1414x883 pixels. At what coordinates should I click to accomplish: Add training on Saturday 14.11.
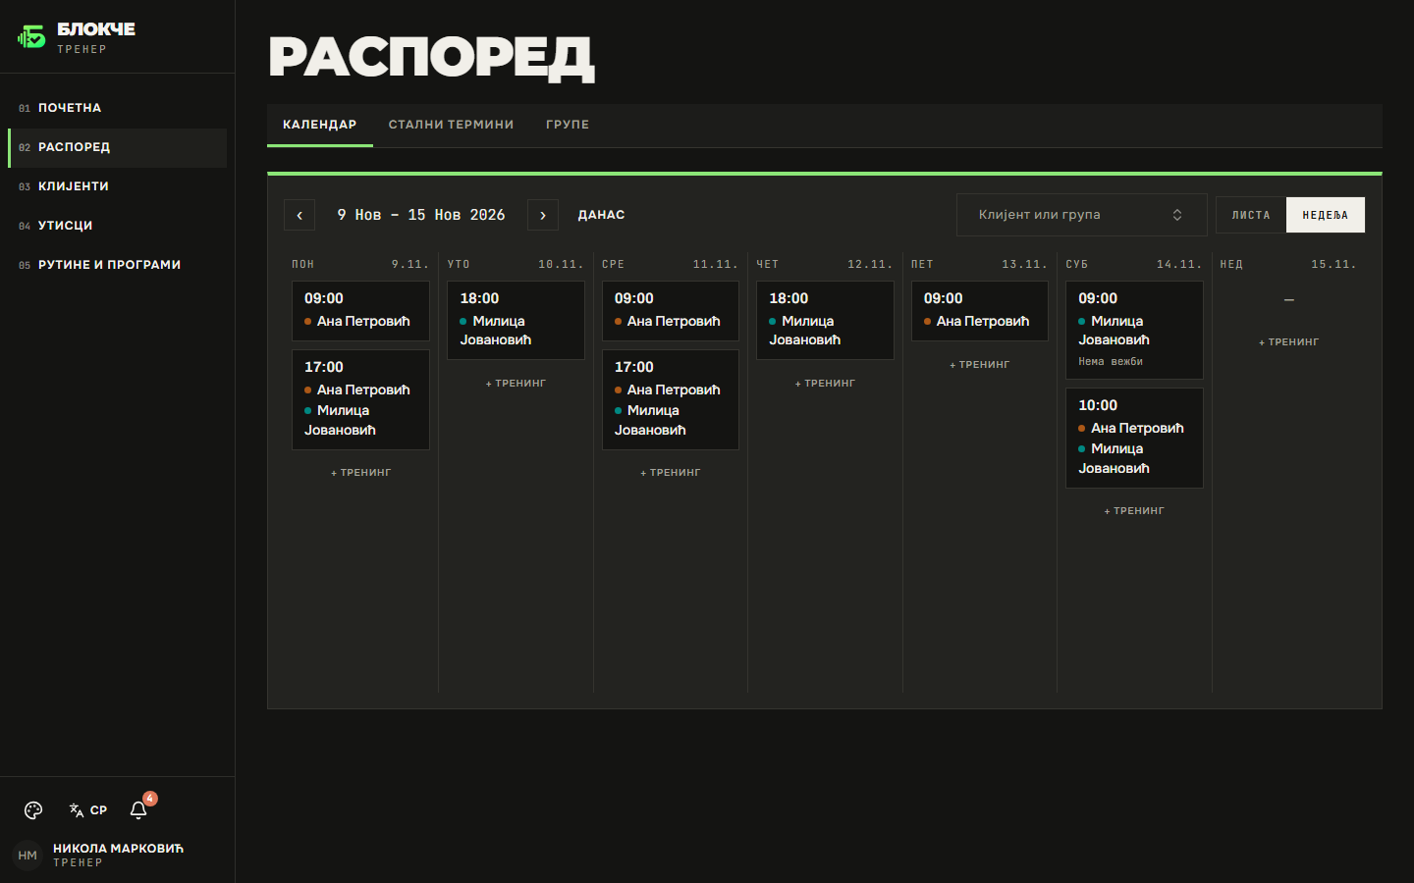1134,511
